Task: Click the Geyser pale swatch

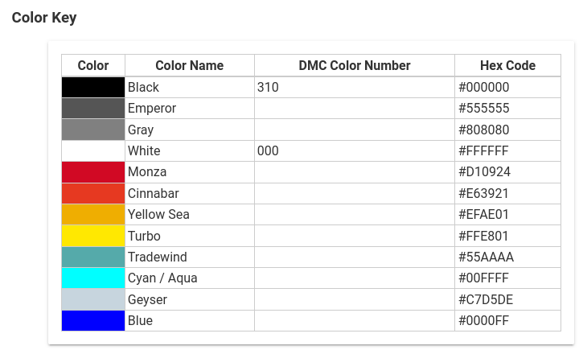Action: [93, 299]
